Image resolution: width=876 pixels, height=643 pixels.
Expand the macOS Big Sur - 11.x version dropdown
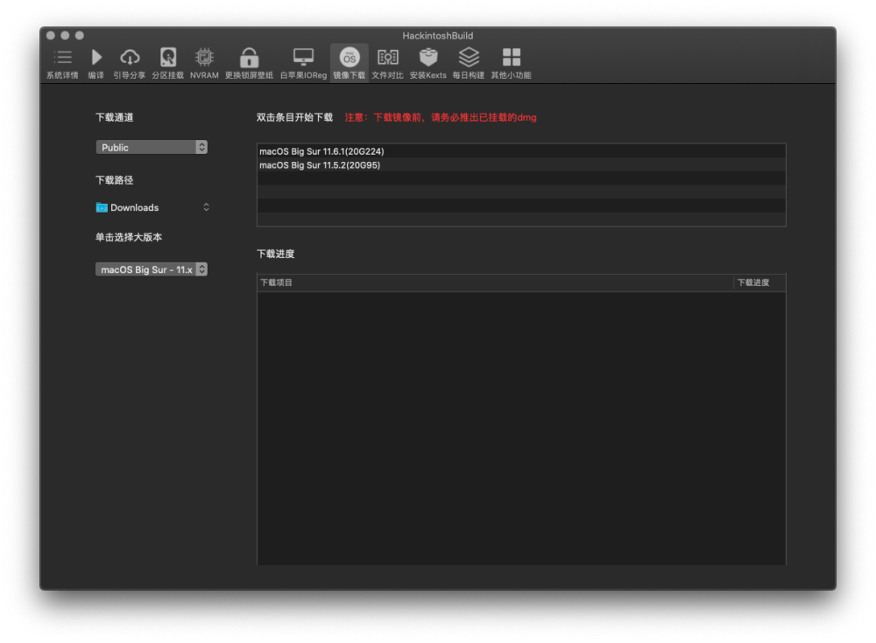pyautogui.click(x=152, y=269)
